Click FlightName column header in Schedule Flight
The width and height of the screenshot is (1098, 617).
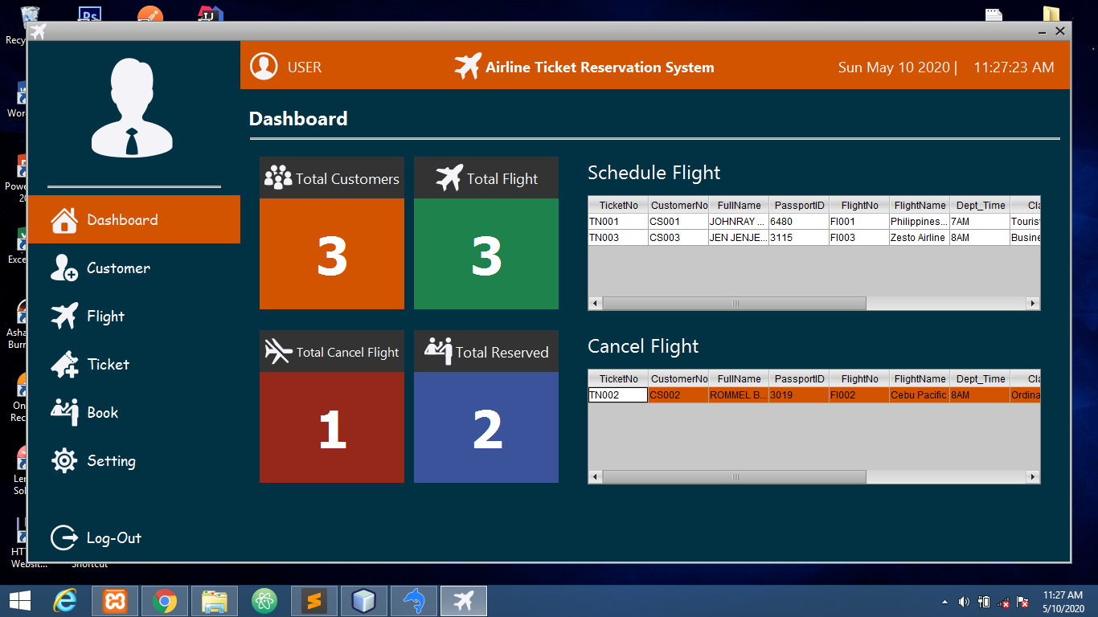[920, 206]
